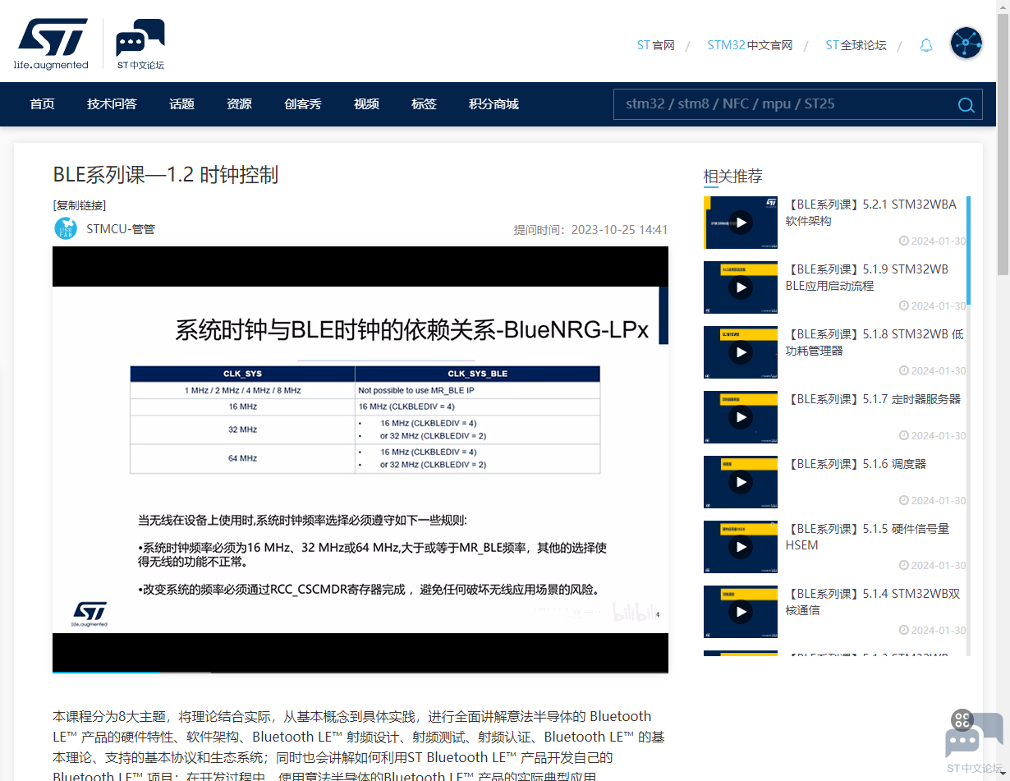Click the floating ST中文论坛 chat widget icon

point(974,740)
